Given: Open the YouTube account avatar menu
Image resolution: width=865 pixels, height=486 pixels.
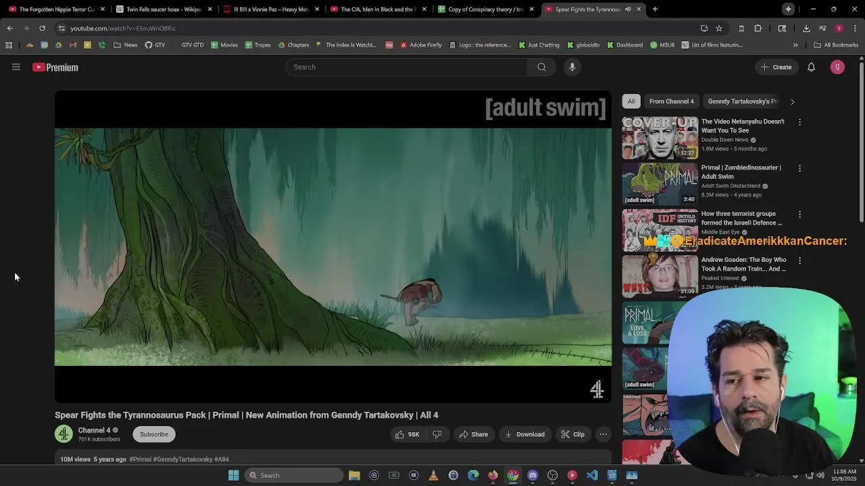Looking at the screenshot, I should point(837,67).
